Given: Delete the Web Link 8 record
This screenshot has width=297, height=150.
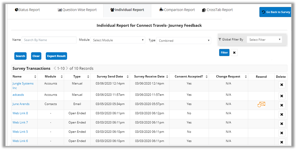Looking at the screenshot, I should (x=282, y=114).
